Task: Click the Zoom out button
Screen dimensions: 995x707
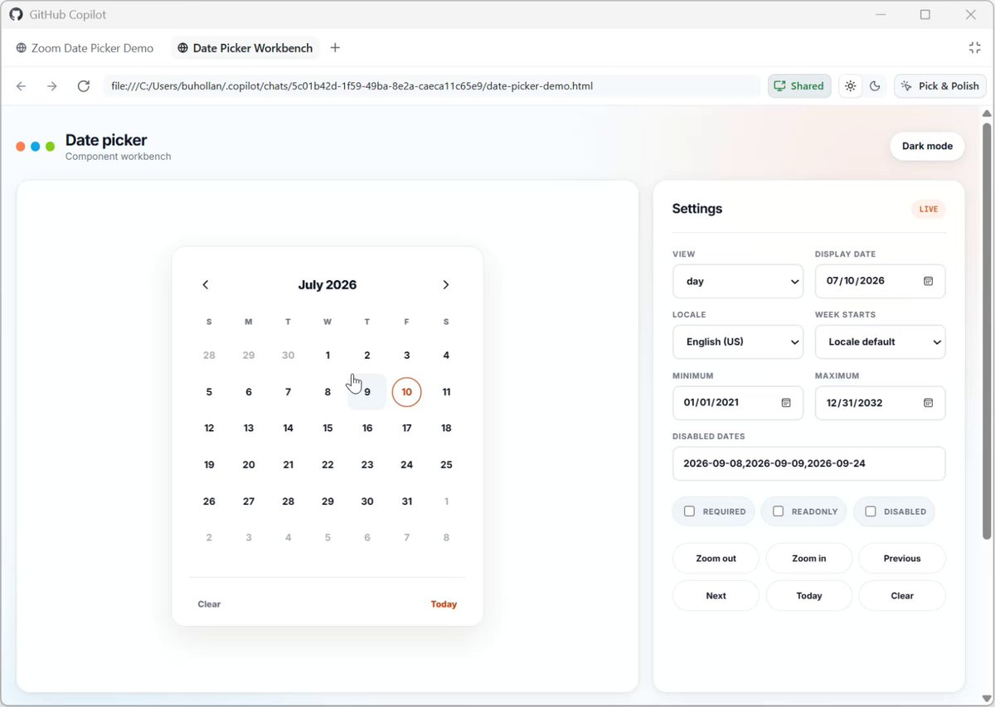Action: click(716, 559)
